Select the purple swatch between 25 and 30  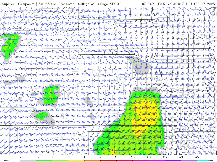[173, 161]
